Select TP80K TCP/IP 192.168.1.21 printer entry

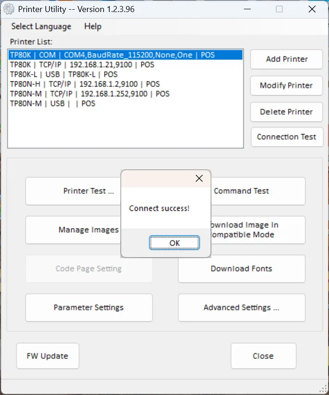pos(82,65)
